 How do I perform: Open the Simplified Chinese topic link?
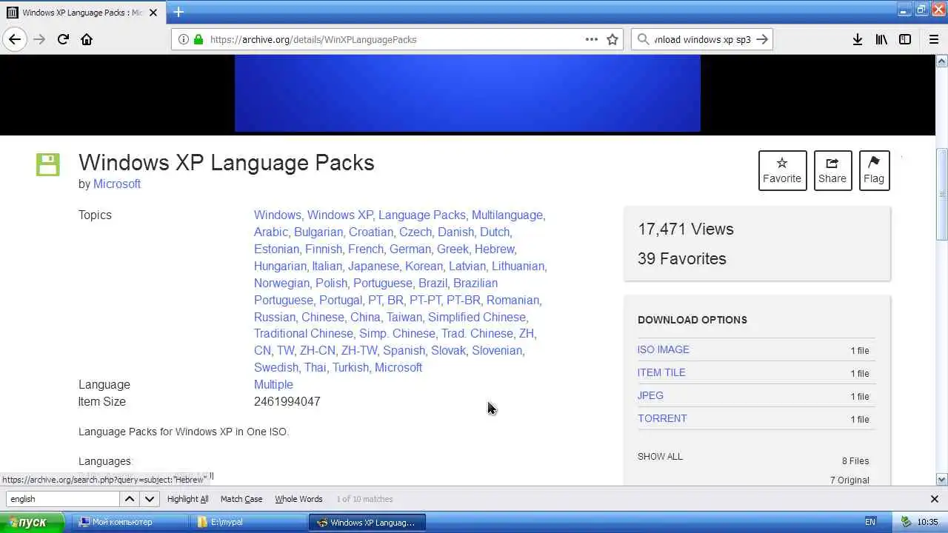tap(476, 317)
